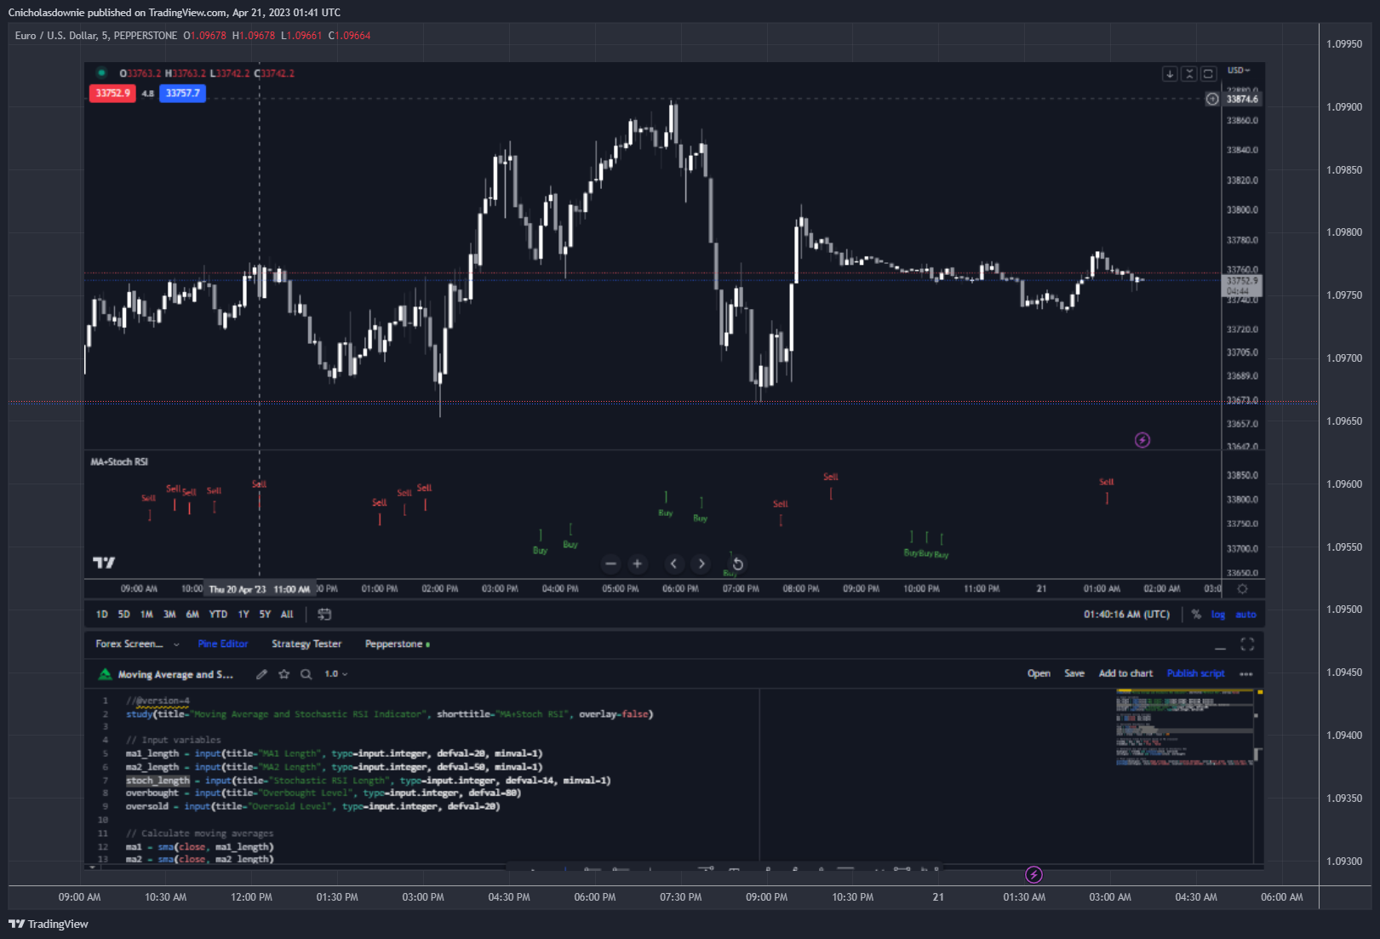Select the 1D time range
This screenshot has width=1380, height=939.
(x=102, y=614)
